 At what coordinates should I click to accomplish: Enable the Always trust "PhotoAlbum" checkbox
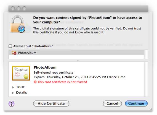point(10,46)
